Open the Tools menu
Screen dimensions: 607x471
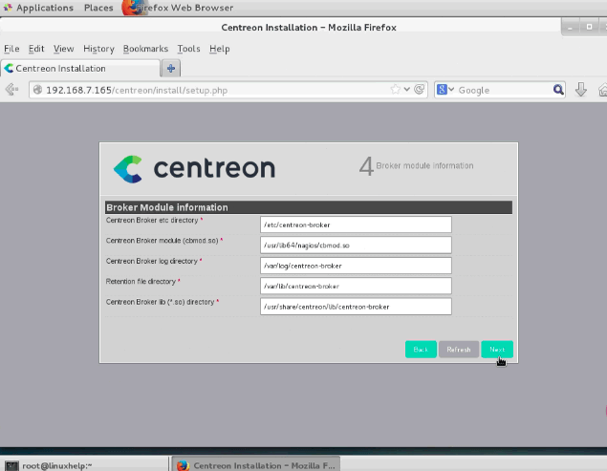click(188, 49)
